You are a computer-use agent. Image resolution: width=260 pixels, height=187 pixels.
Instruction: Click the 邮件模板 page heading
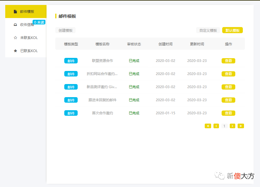pos(67,16)
